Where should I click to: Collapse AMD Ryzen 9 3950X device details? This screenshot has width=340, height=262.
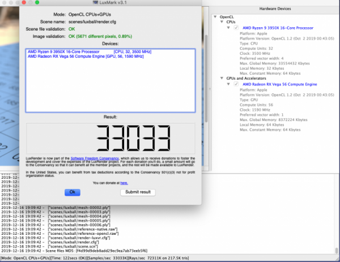tap(228, 27)
